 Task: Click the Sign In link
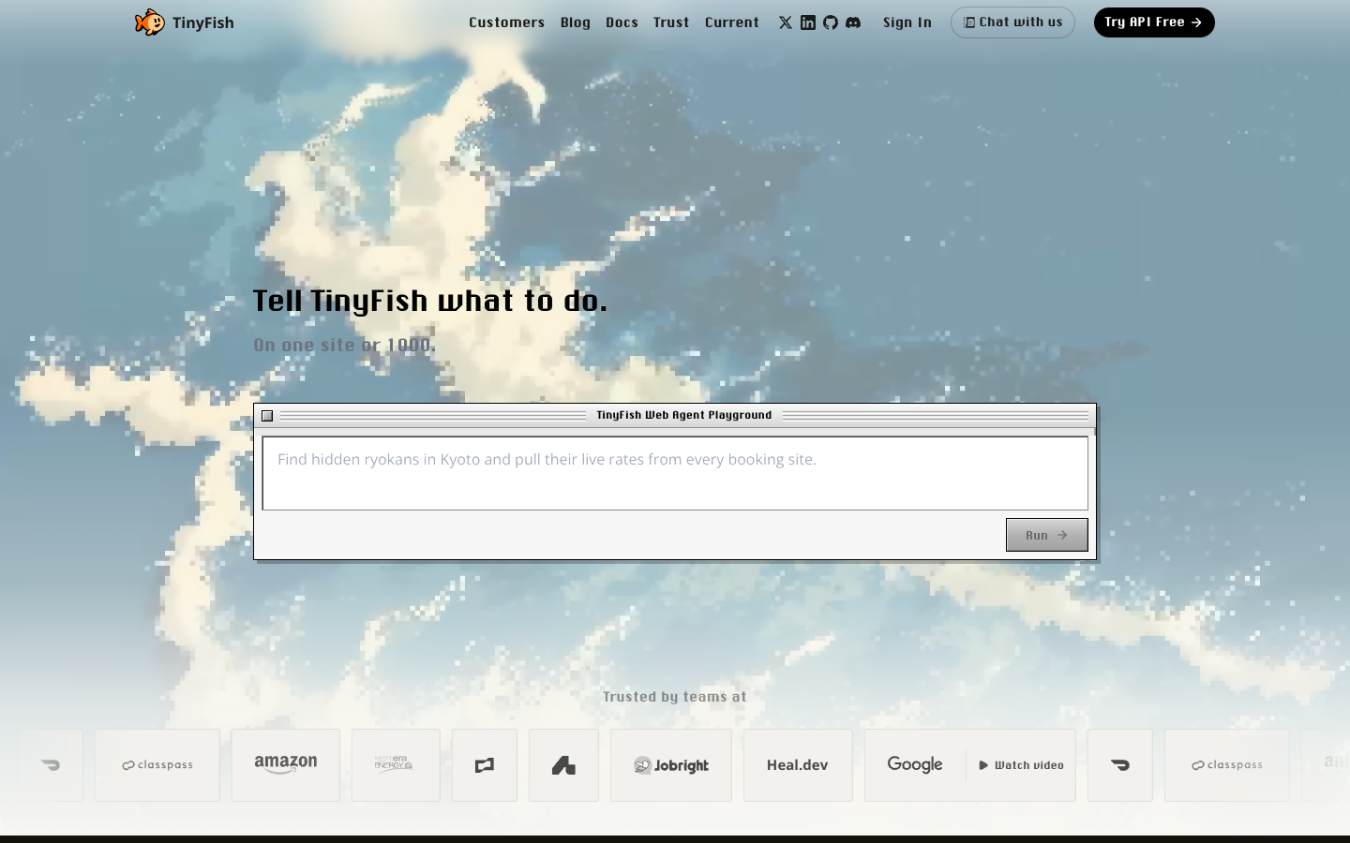(907, 22)
